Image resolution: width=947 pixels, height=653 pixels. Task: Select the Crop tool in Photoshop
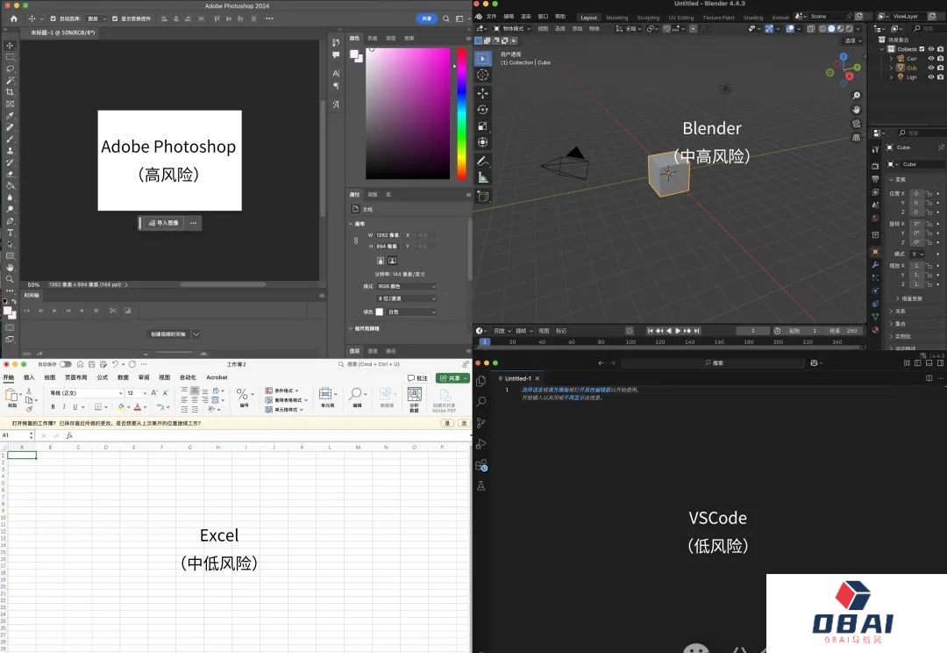pyautogui.click(x=10, y=92)
